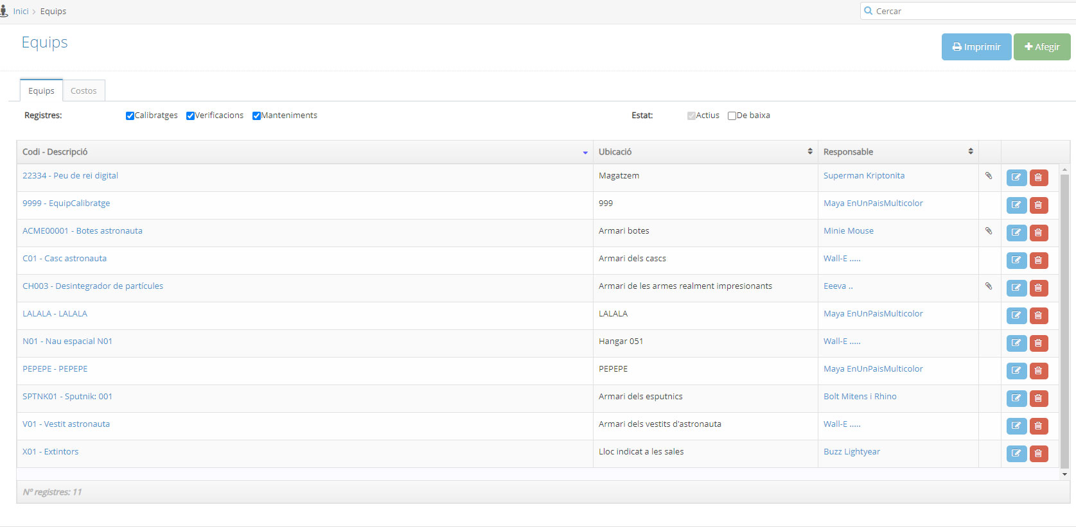Edit the LALALA row

coord(1016,316)
